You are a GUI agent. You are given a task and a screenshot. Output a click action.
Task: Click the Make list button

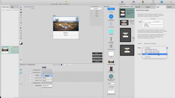[x=97, y=62]
